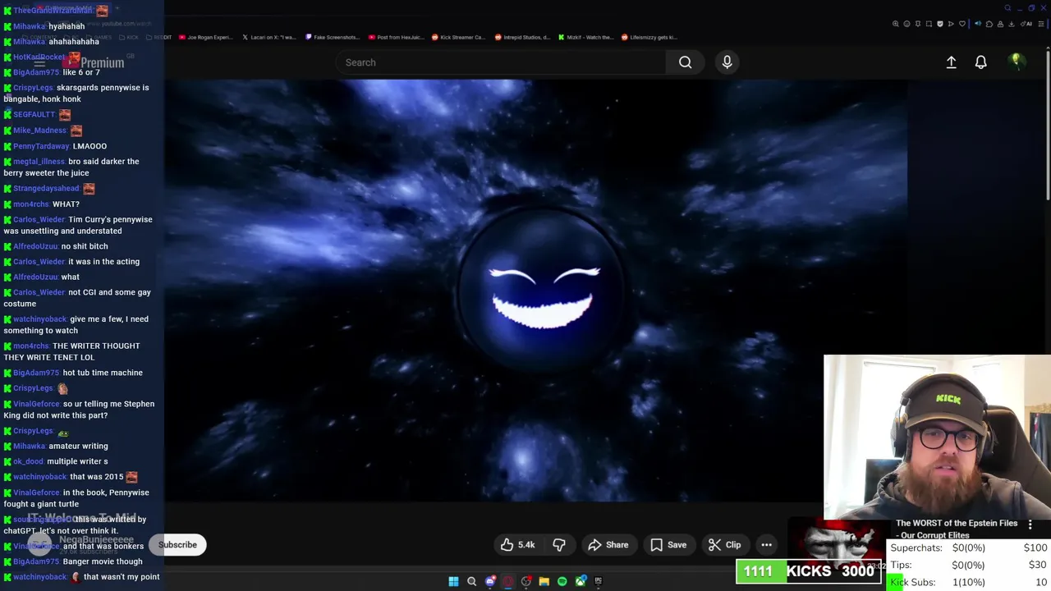Click chat message 'Banger movie though'
This screenshot has height=591, width=1051.
(x=103, y=561)
